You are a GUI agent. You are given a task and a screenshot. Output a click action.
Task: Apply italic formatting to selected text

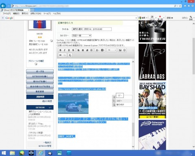click(65, 50)
